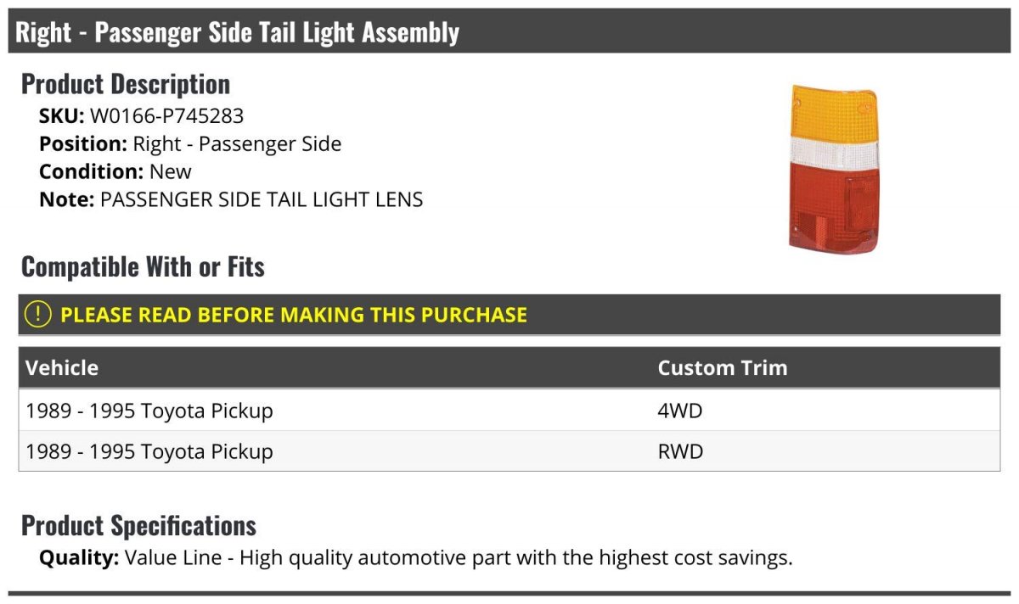Click the Product Description heading
Screen dimensions: 1019x604
click(126, 83)
